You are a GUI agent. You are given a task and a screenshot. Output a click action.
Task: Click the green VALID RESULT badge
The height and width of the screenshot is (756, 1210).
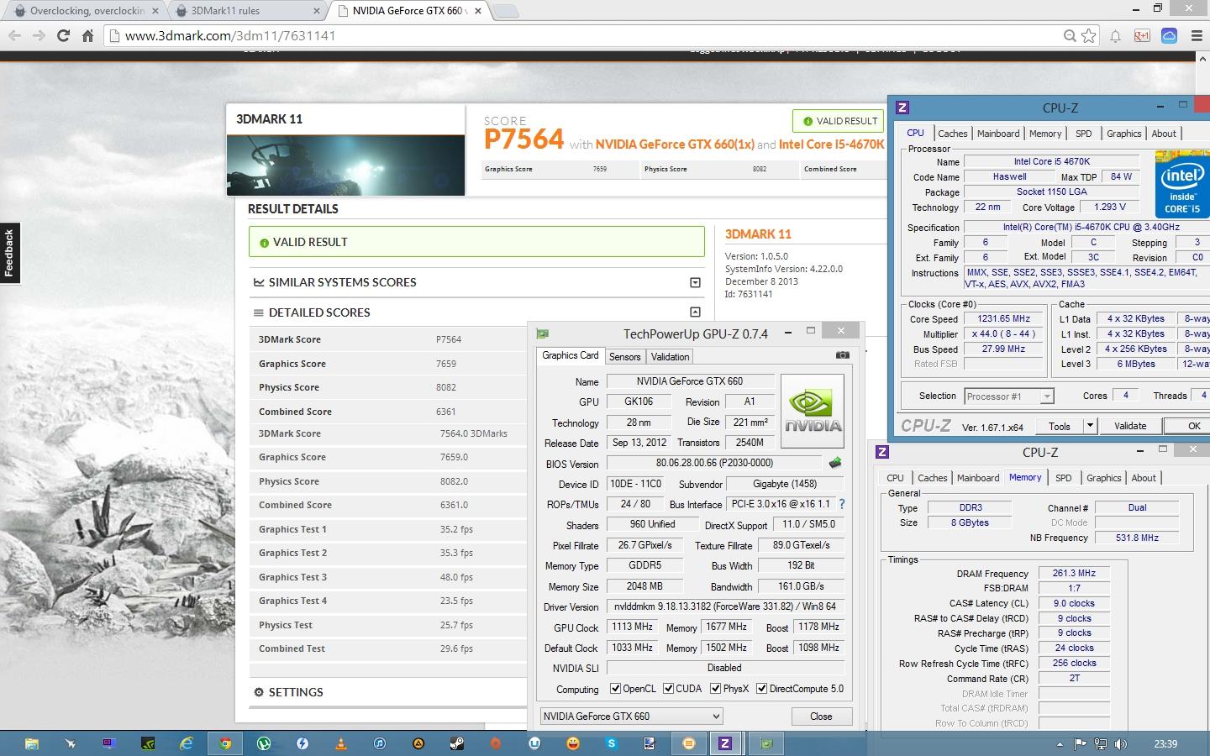pos(839,121)
